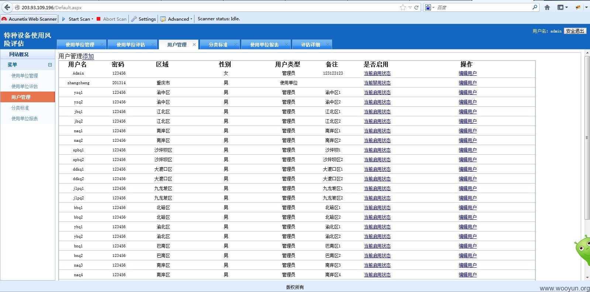This screenshot has height=292, width=590.
Task: Click the 备注 cell 123123123
Action: (x=333, y=73)
